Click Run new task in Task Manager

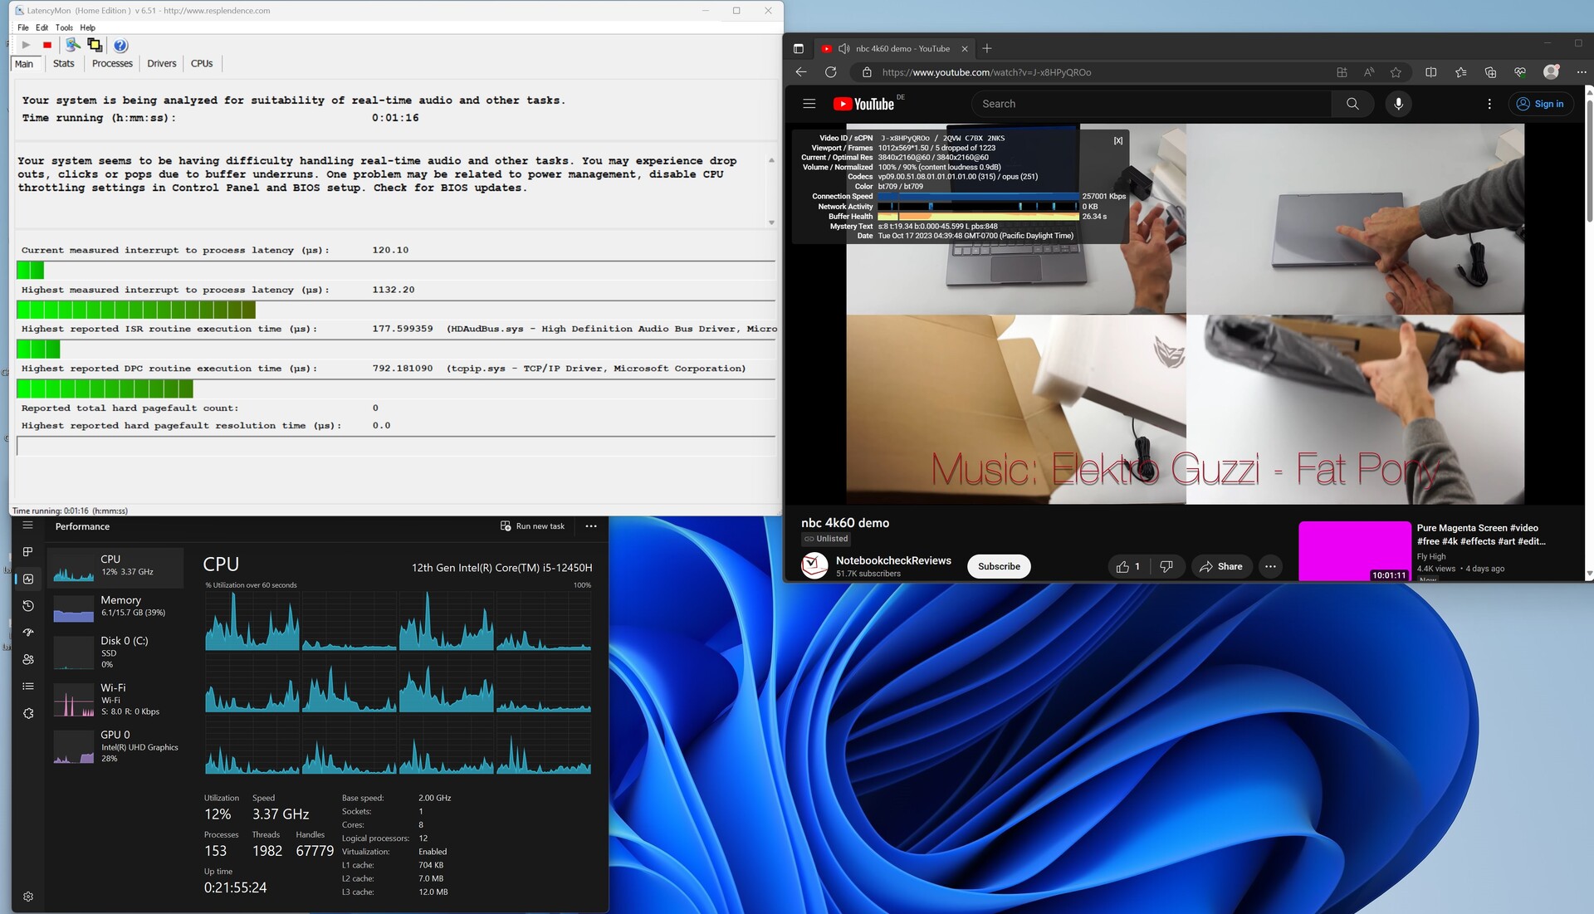(x=532, y=526)
